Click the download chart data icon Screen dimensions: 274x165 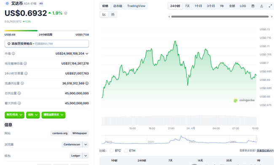(261, 6)
